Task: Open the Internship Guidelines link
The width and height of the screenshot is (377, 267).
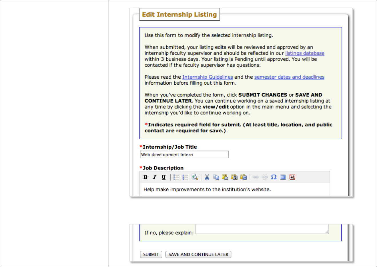Action: point(208,77)
